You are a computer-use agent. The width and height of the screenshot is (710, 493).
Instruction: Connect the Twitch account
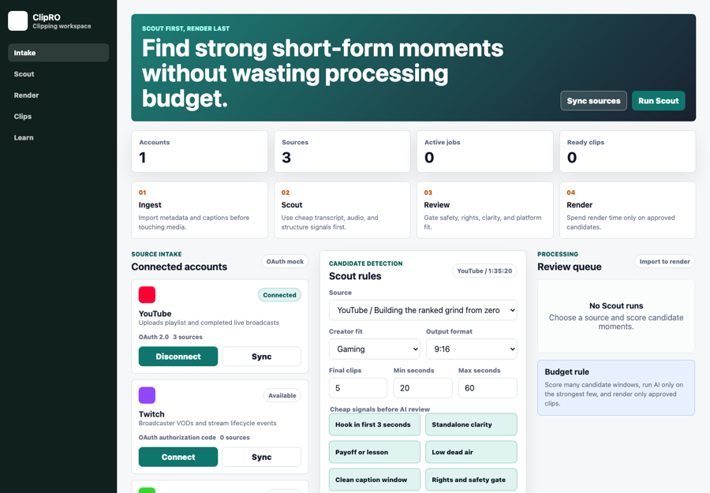click(x=178, y=458)
